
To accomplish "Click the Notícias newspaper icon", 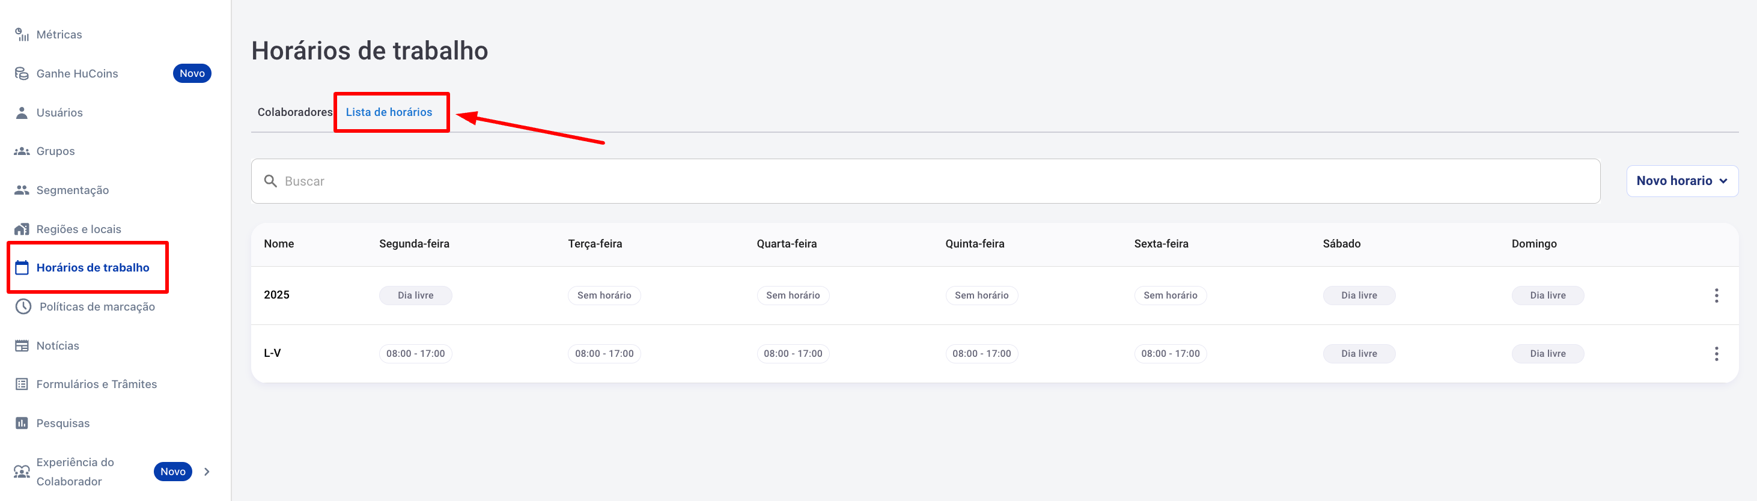I will 22,345.
